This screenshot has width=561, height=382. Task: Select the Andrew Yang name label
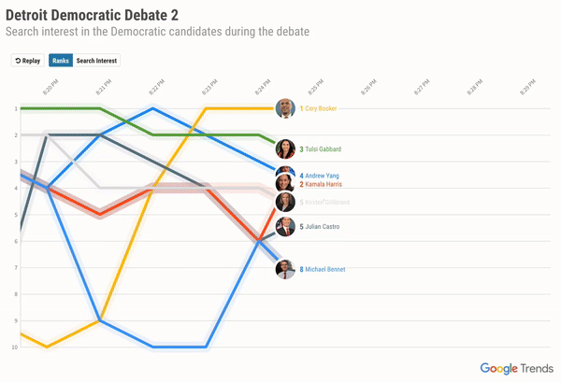pyautogui.click(x=322, y=176)
